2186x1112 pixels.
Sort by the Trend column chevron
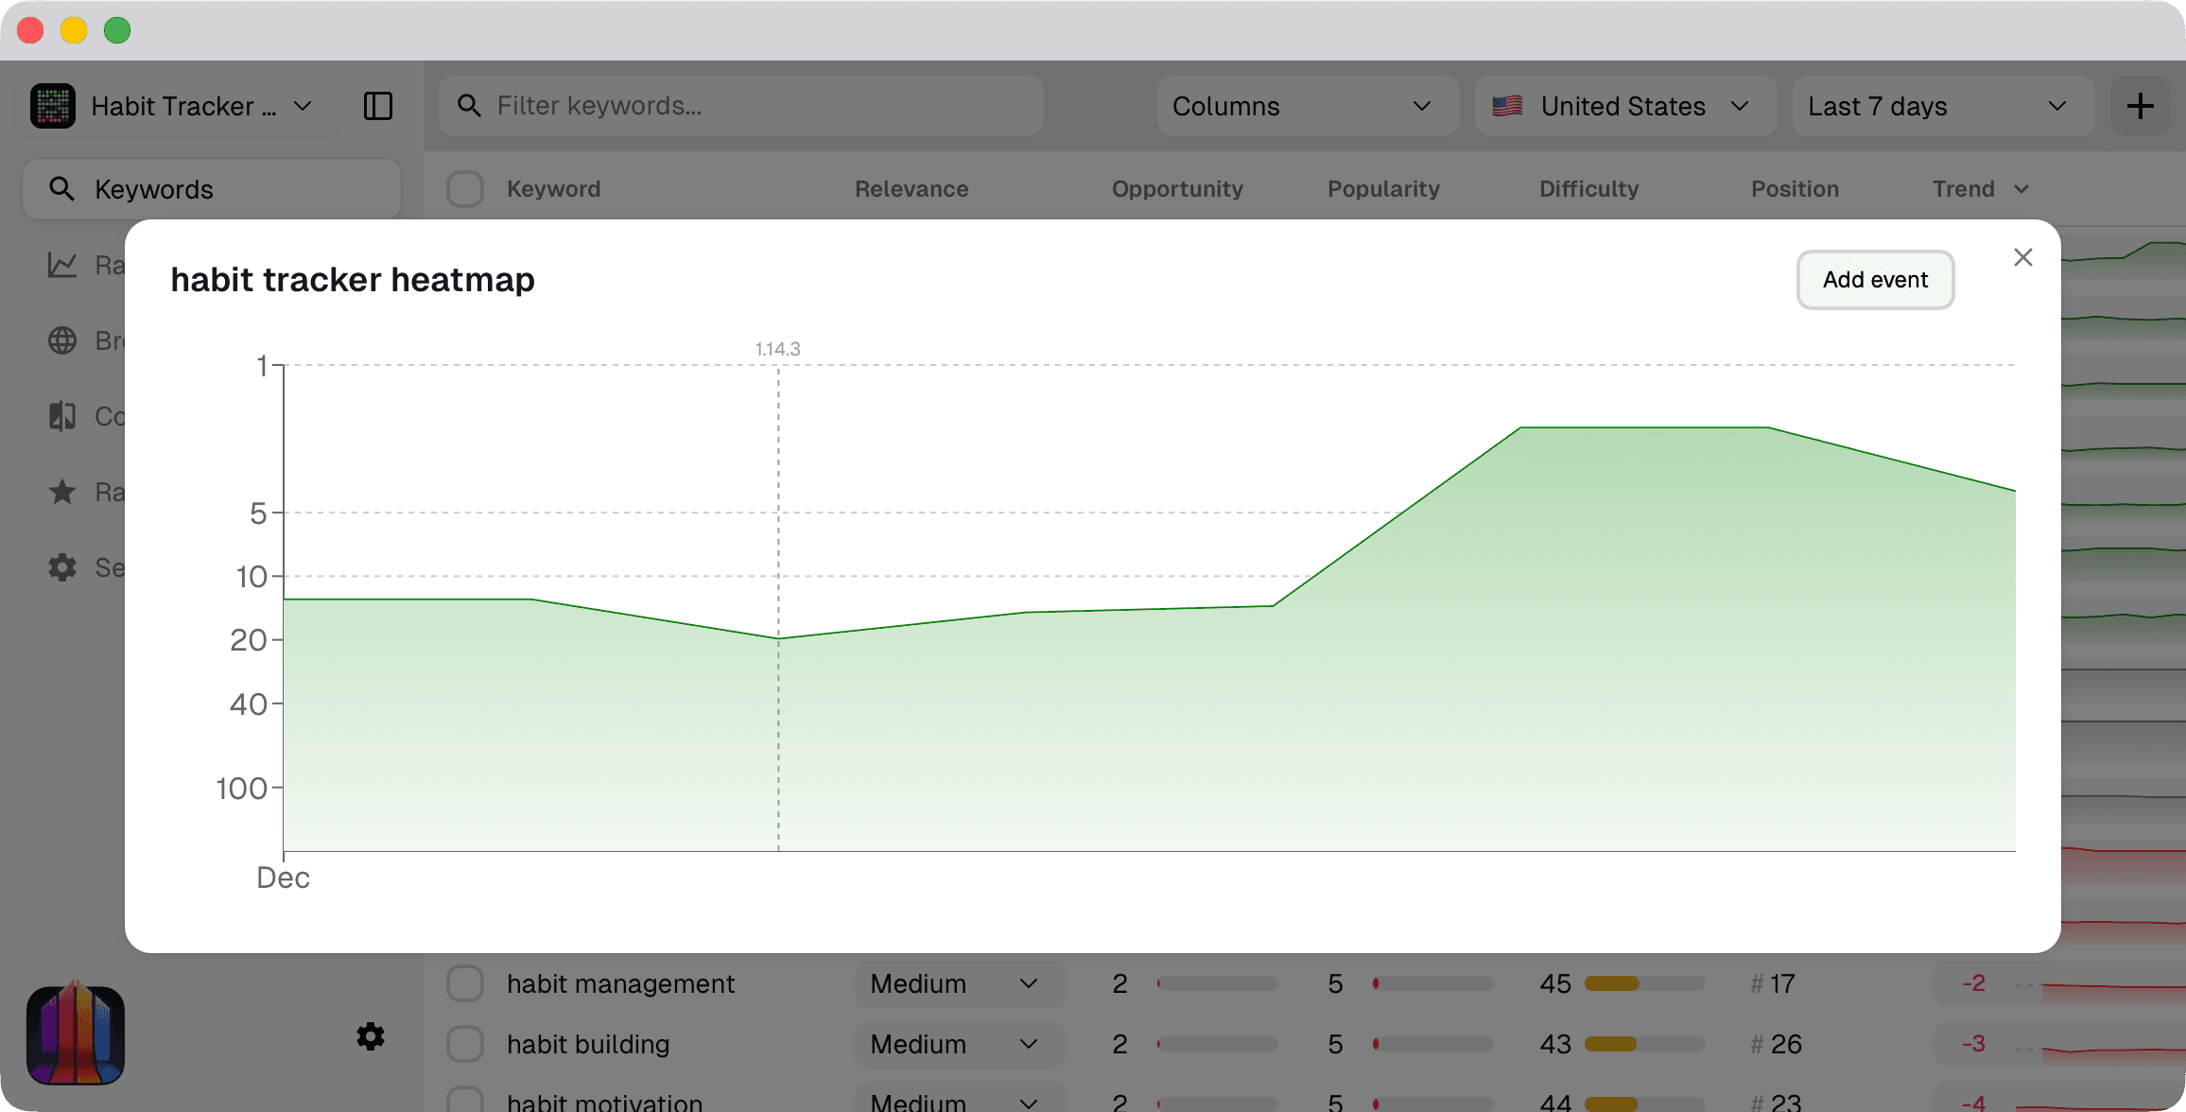pos(2021,189)
